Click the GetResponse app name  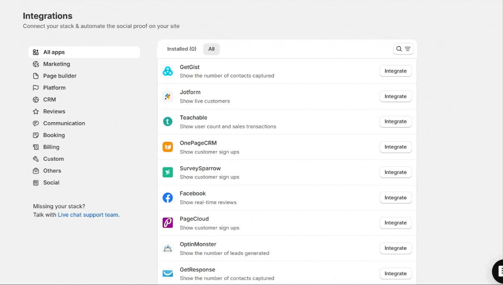pyautogui.click(x=197, y=270)
